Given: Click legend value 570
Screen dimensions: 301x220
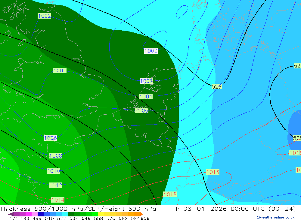Looking at the screenshot, I should click(111, 218).
